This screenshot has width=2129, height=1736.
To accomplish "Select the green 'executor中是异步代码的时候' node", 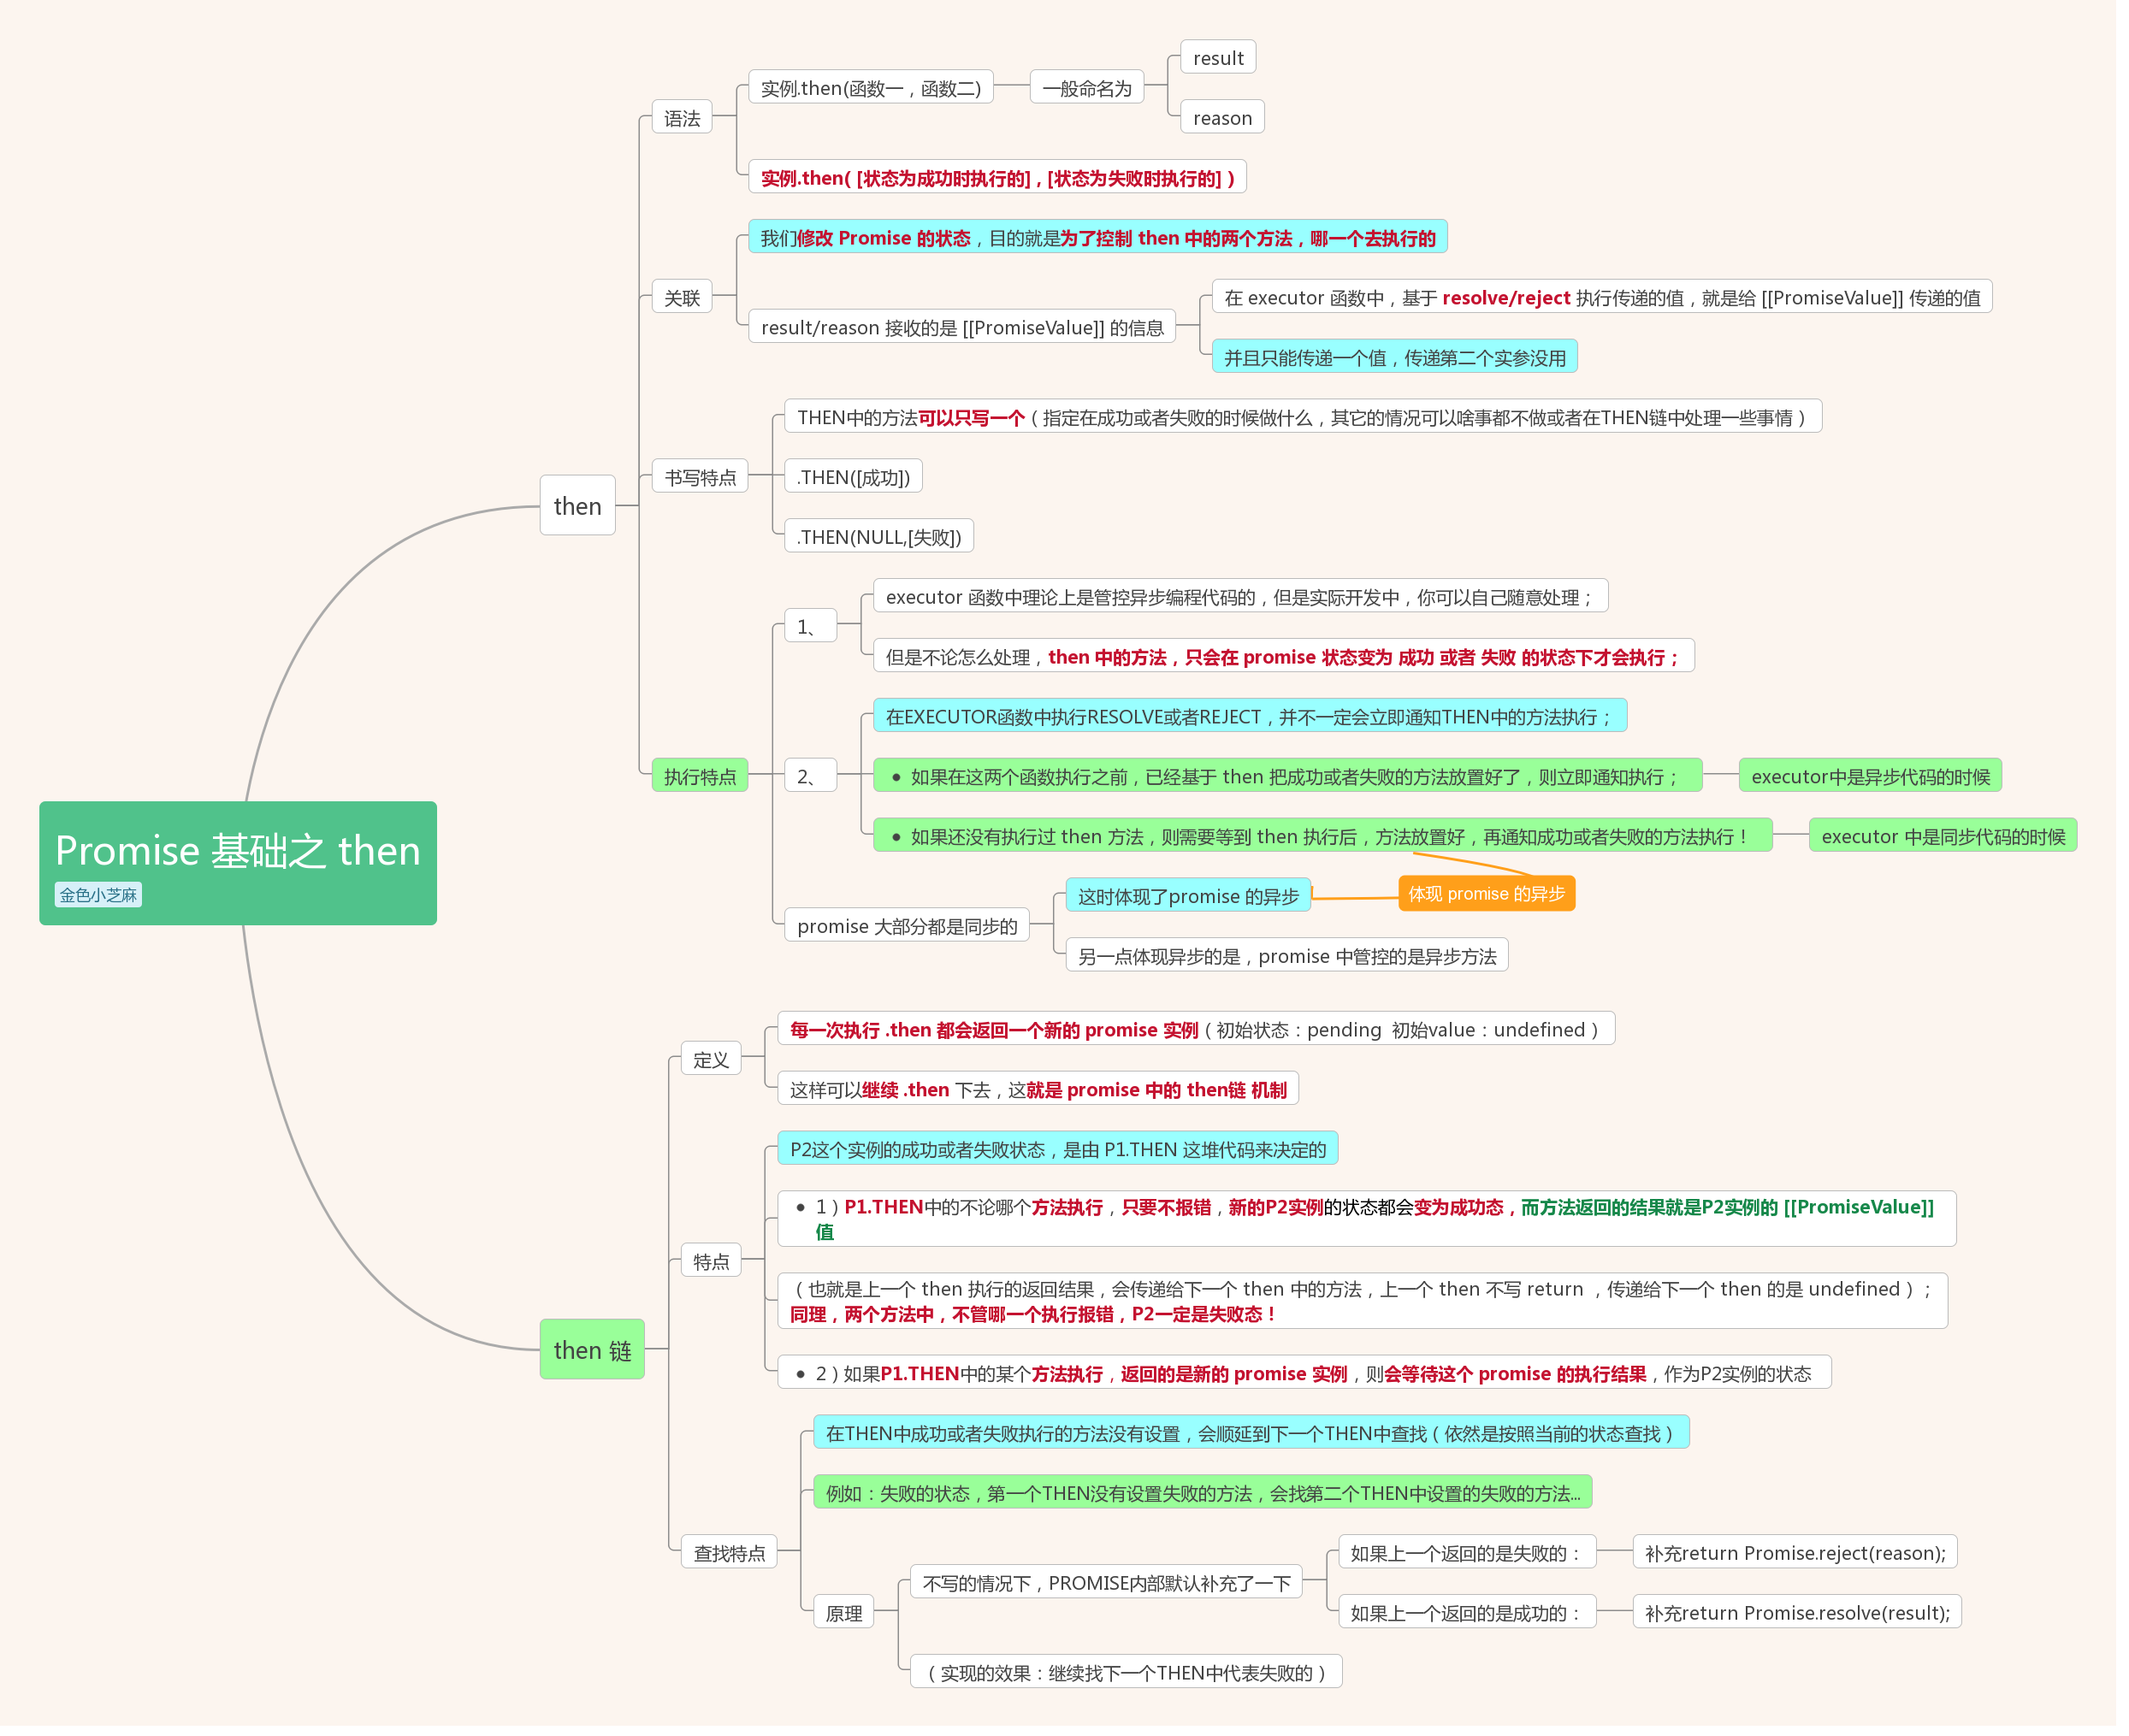I will (1870, 776).
